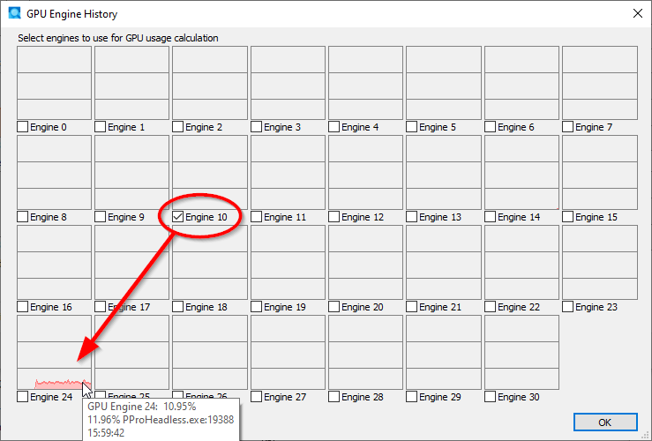Click the graph above Engine 7
Image resolution: width=652 pixels, height=441 pixels.
[x=600, y=83]
